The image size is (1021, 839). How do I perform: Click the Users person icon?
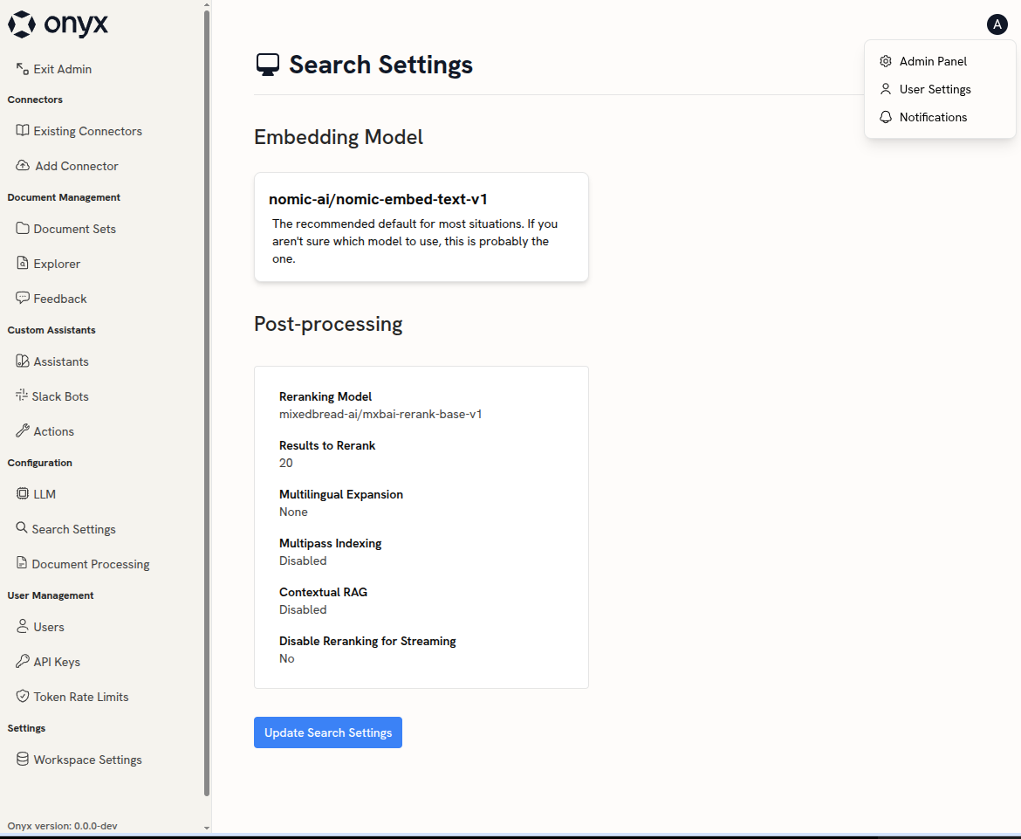[x=22, y=626]
